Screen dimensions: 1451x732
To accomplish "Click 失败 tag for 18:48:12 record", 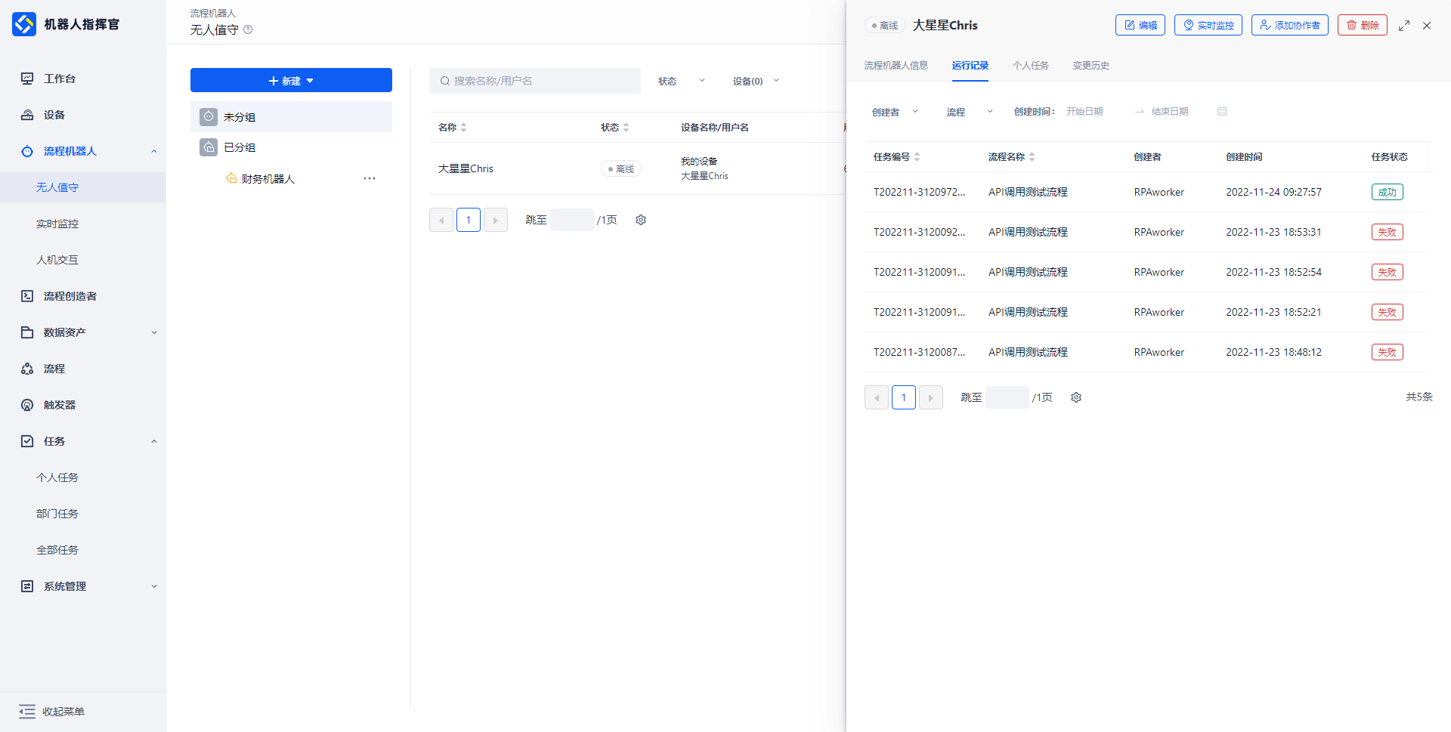I will [1388, 352].
